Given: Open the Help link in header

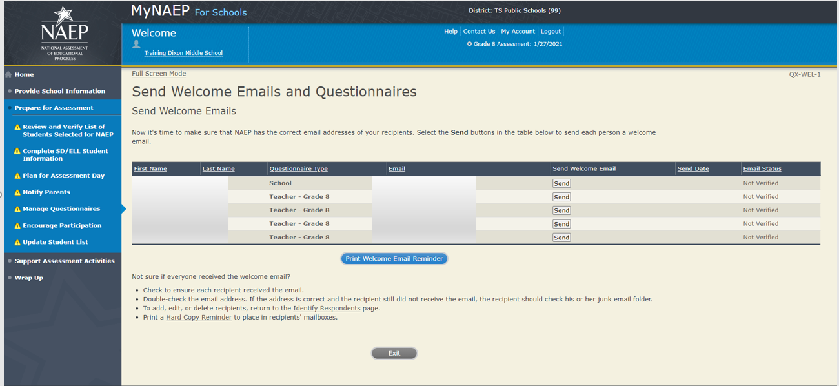Looking at the screenshot, I should [x=450, y=31].
